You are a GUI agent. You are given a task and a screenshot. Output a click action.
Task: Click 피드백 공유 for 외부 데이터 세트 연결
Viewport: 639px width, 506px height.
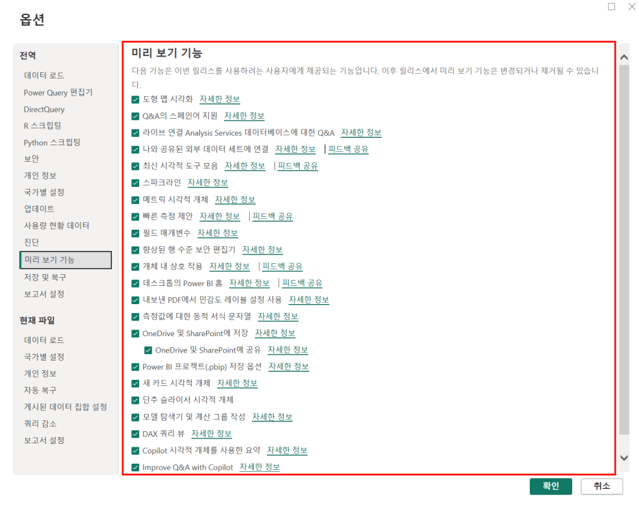[348, 149]
